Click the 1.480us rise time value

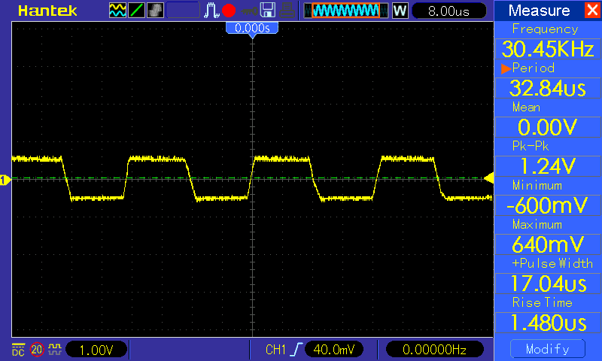point(548,323)
